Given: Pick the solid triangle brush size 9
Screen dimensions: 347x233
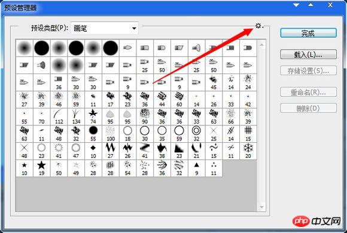Looking at the screenshot, I should [x=196, y=168].
